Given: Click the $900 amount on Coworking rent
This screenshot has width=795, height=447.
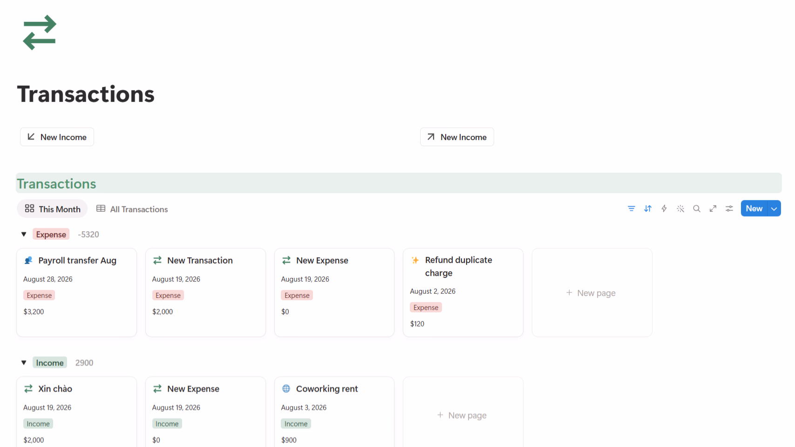Looking at the screenshot, I should tap(289, 440).
